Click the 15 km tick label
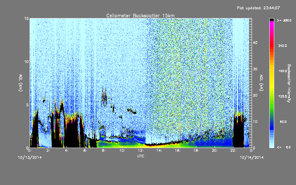This screenshot has width=296, height=185. tap(26, 18)
